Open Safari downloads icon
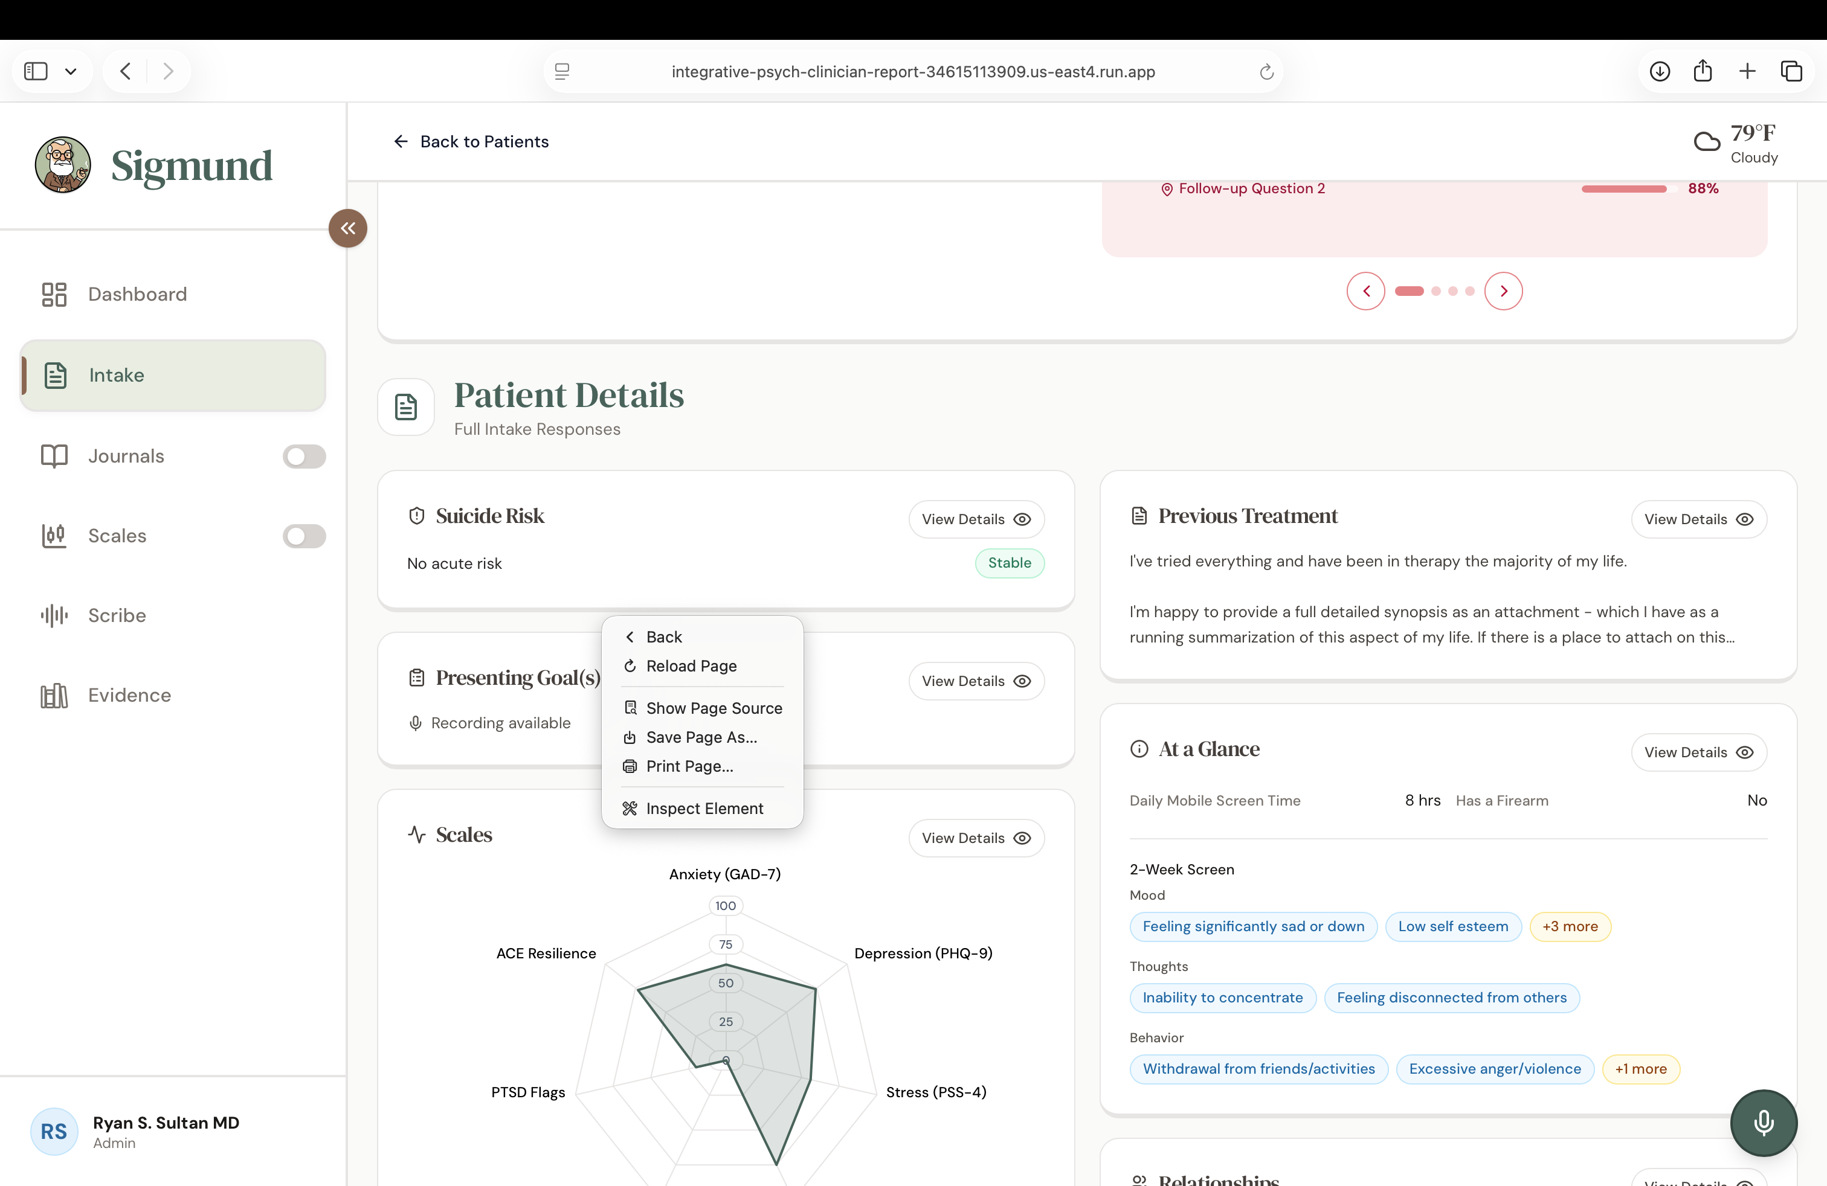The image size is (1827, 1186). [x=1660, y=71]
